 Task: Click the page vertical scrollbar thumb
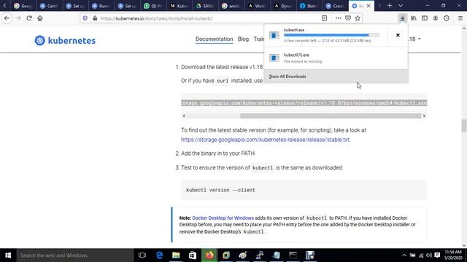tap(464, 125)
